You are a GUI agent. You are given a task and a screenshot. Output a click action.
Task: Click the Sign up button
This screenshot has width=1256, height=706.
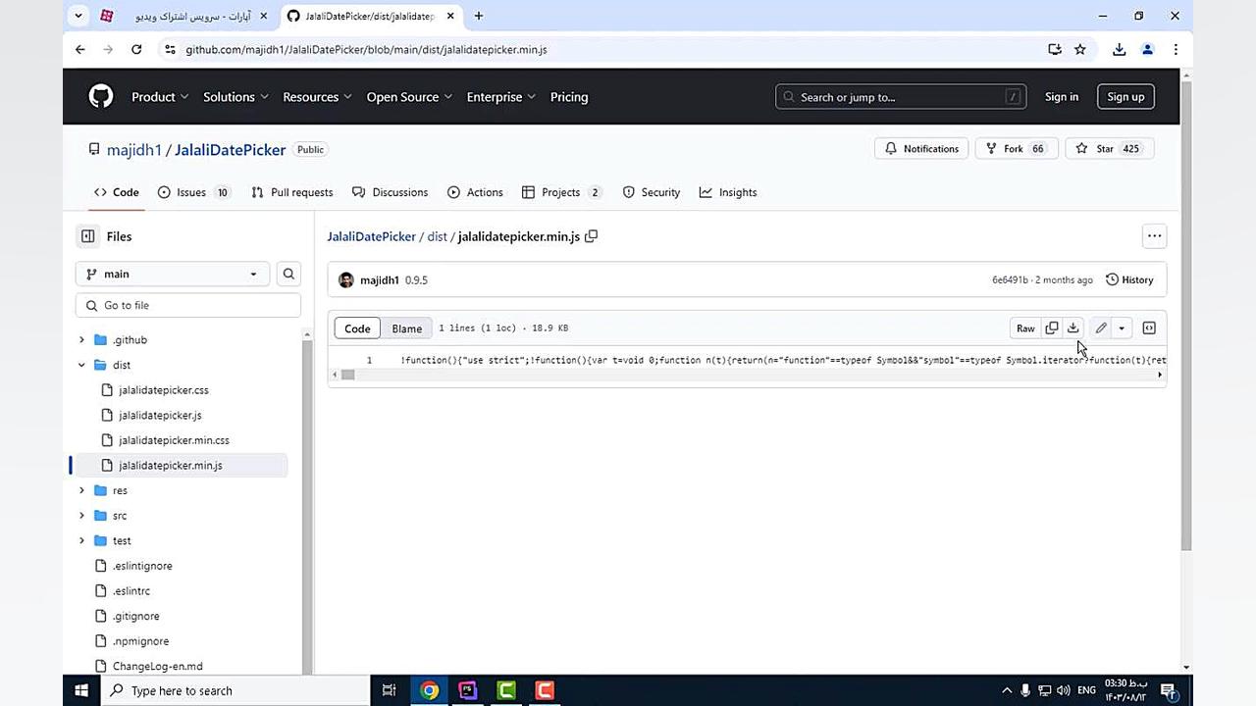pos(1125,96)
